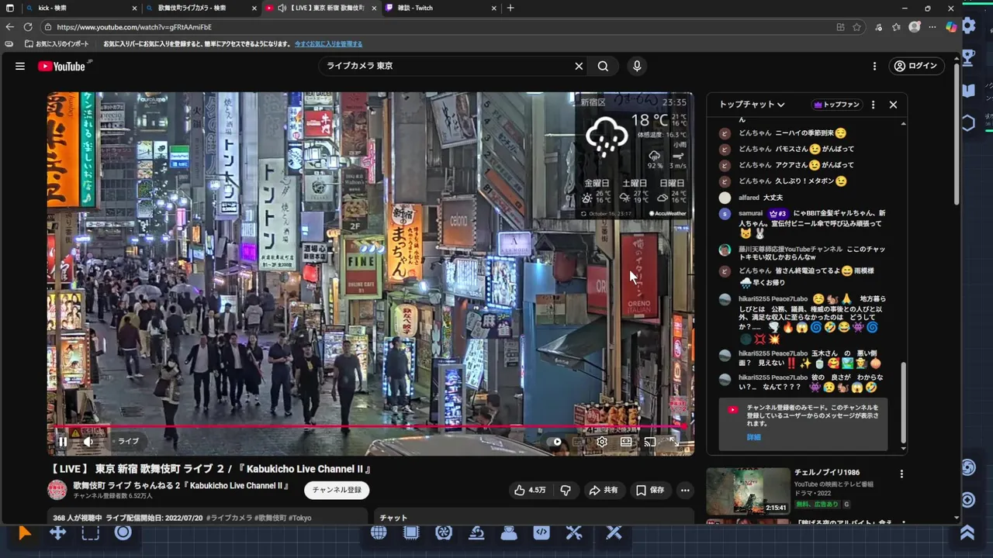Enter fullscreen mode
The image size is (993, 558).
674,442
